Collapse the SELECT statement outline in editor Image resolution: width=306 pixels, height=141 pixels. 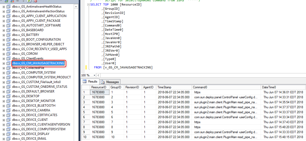(89, 4)
